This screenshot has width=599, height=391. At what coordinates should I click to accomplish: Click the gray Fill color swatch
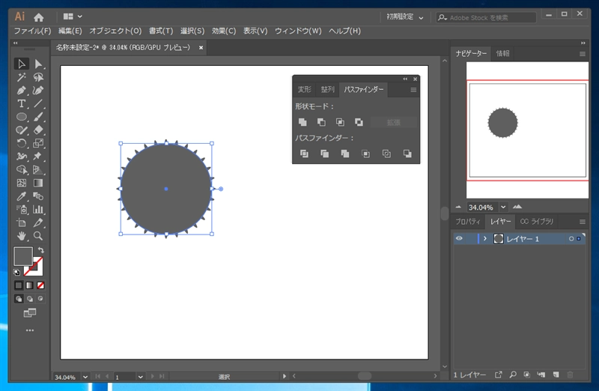click(x=23, y=256)
